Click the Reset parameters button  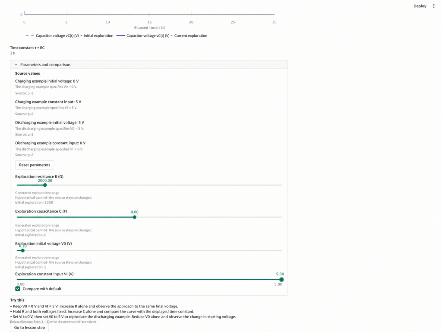[x=35, y=165]
